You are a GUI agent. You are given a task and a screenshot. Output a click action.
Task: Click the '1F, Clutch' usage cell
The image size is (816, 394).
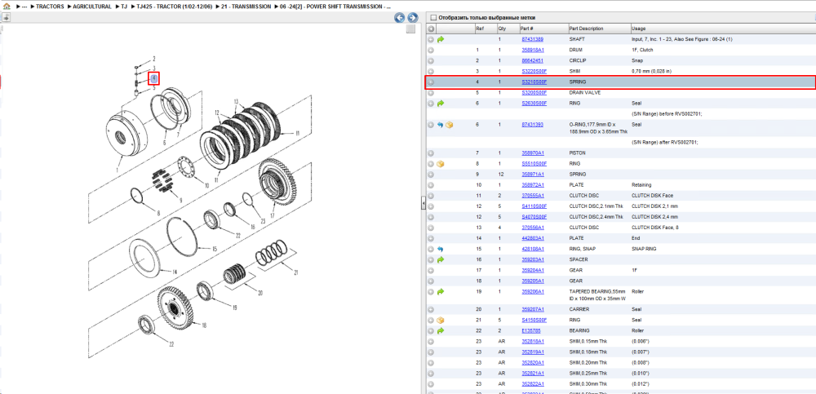642,50
